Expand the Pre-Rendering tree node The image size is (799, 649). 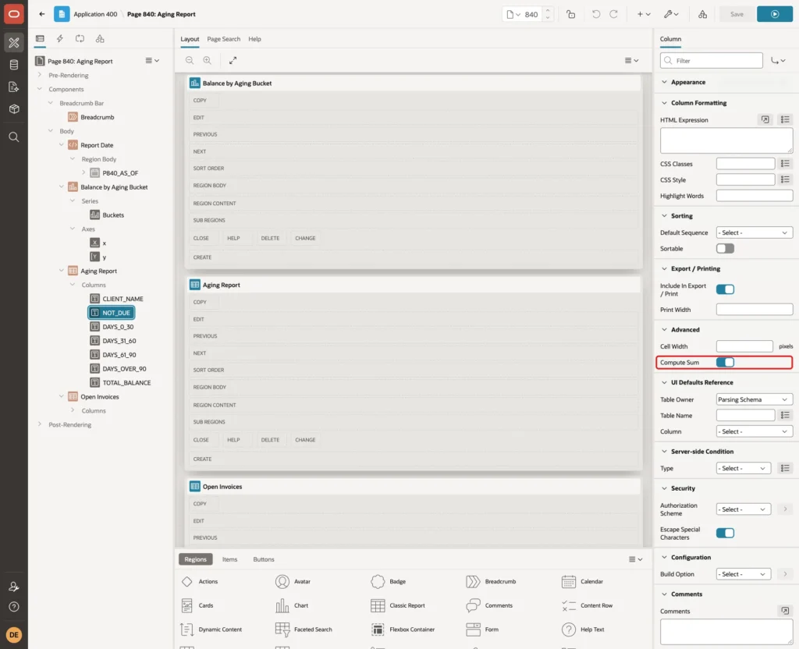tap(40, 75)
